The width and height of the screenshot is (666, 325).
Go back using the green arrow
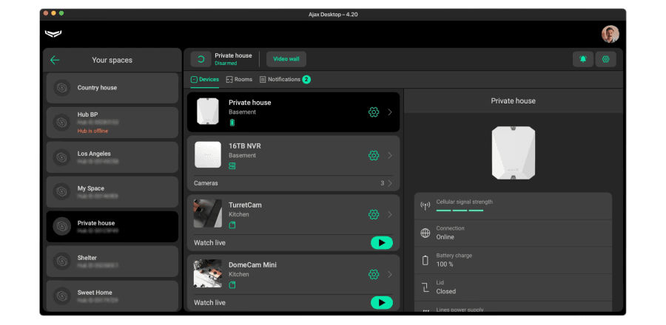tap(55, 60)
